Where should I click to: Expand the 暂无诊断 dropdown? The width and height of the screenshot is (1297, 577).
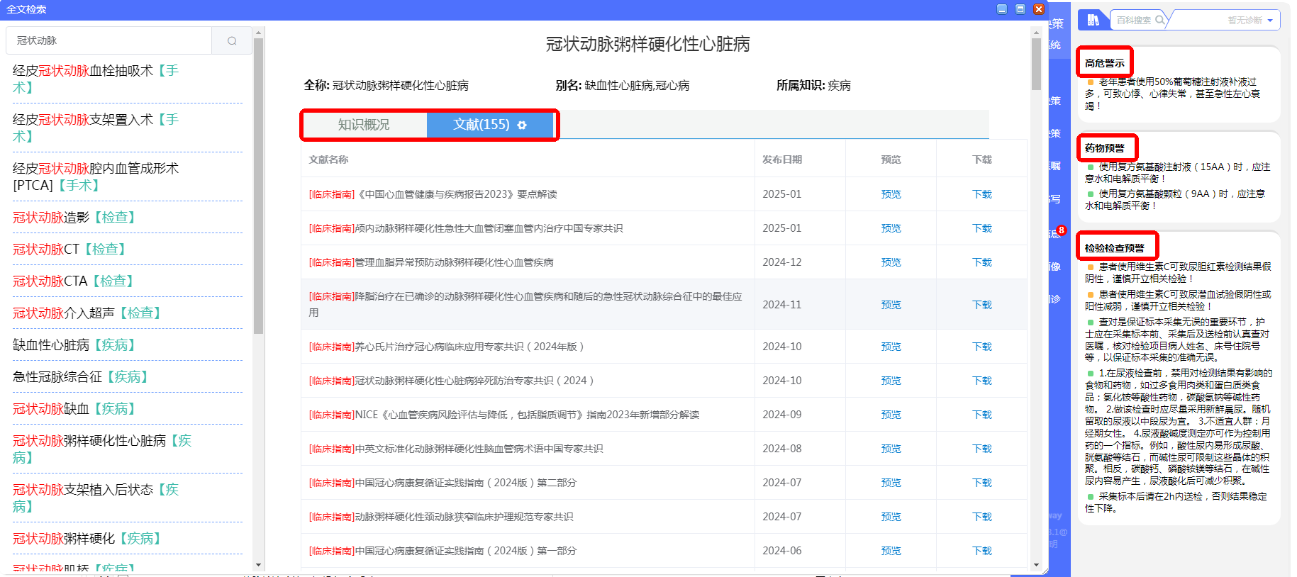pyautogui.click(x=1269, y=21)
